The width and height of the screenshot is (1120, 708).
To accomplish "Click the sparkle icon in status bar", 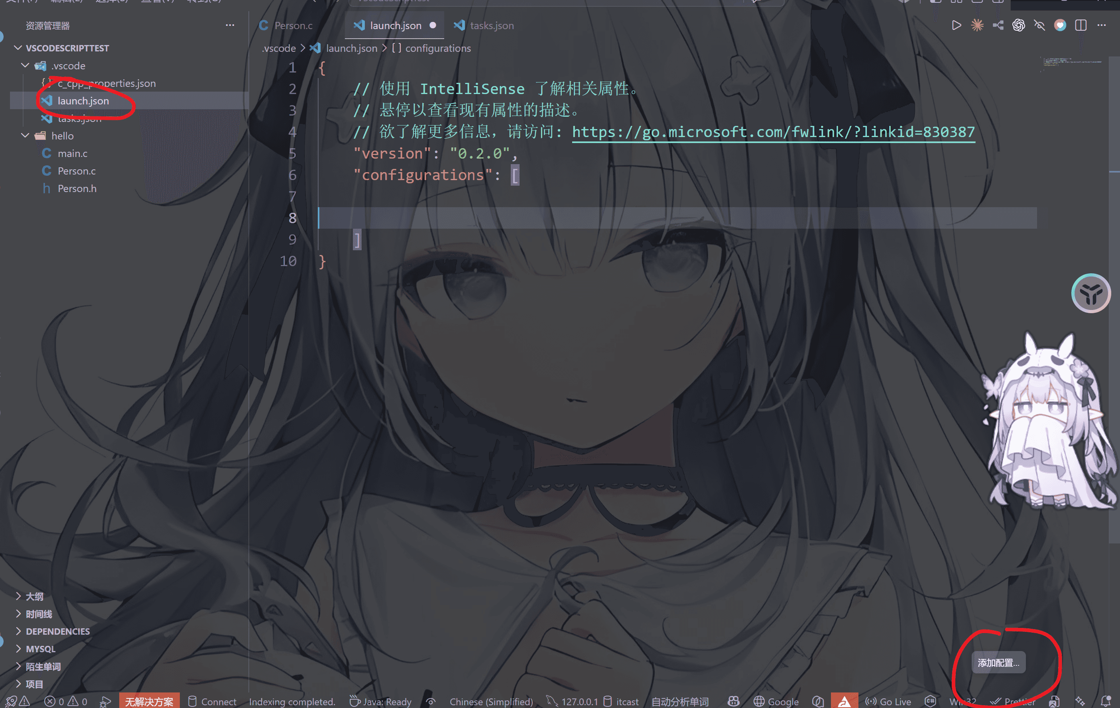I will point(1080,702).
